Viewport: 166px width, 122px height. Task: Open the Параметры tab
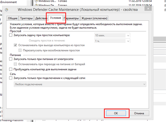(x=71, y=18)
